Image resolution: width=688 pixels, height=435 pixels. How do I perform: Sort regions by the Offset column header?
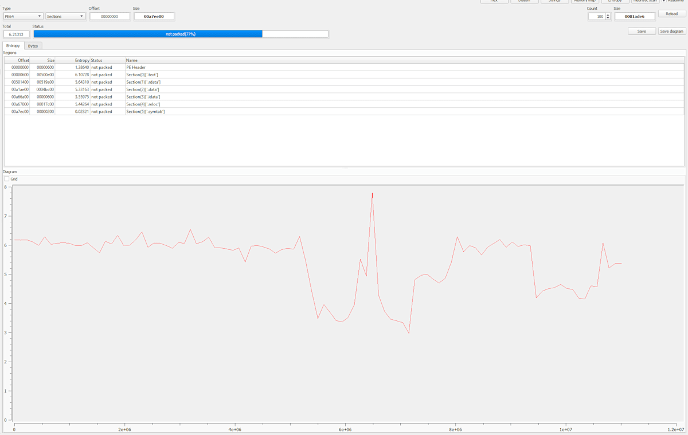[x=17, y=60]
